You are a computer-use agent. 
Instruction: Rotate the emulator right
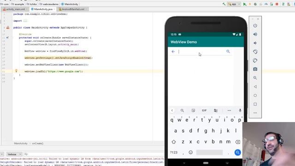tap(255, 60)
